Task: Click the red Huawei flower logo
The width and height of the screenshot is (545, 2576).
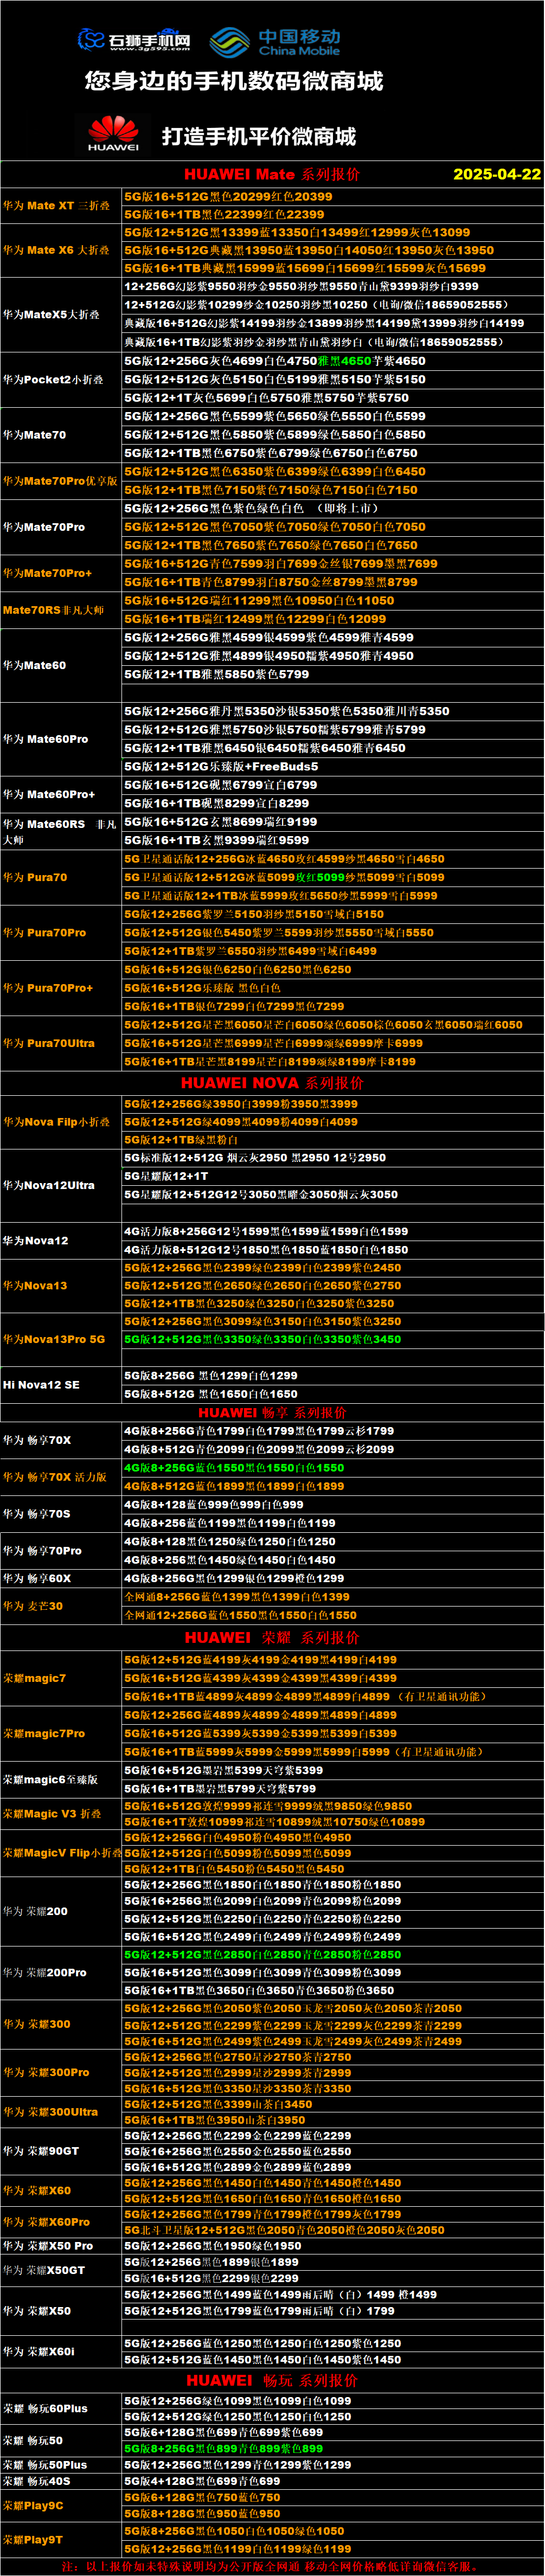Action: [x=113, y=133]
